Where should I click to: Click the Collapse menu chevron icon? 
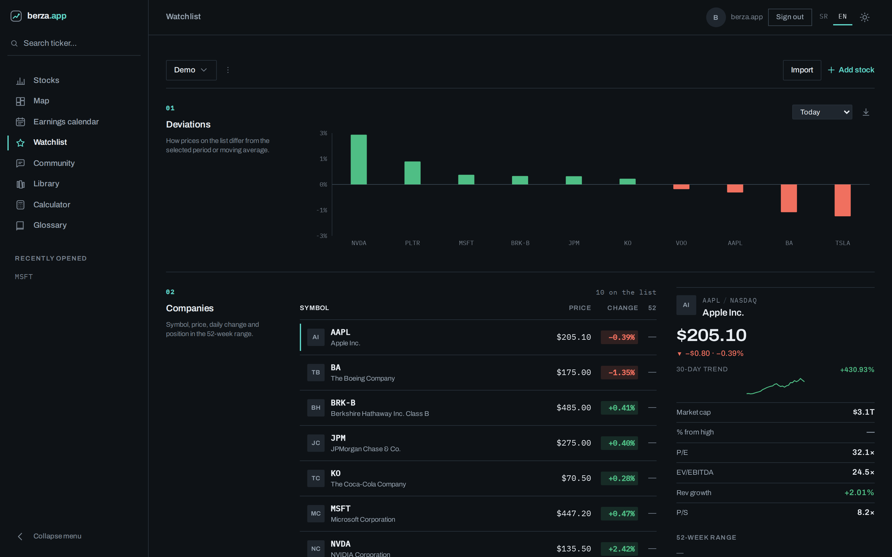coord(20,536)
